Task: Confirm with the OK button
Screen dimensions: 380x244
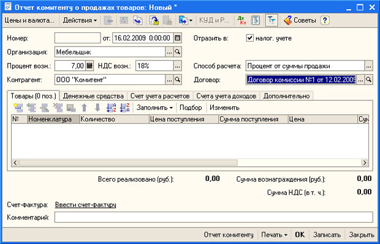Action: click(x=300, y=235)
